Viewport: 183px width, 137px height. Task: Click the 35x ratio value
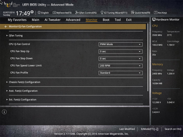coord(154,55)
